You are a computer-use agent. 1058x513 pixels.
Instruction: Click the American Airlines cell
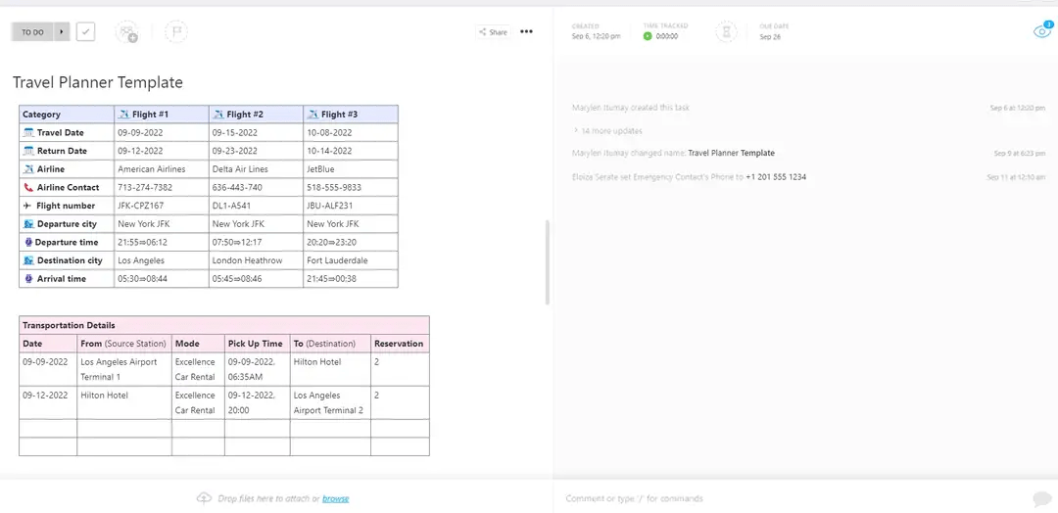click(x=162, y=169)
